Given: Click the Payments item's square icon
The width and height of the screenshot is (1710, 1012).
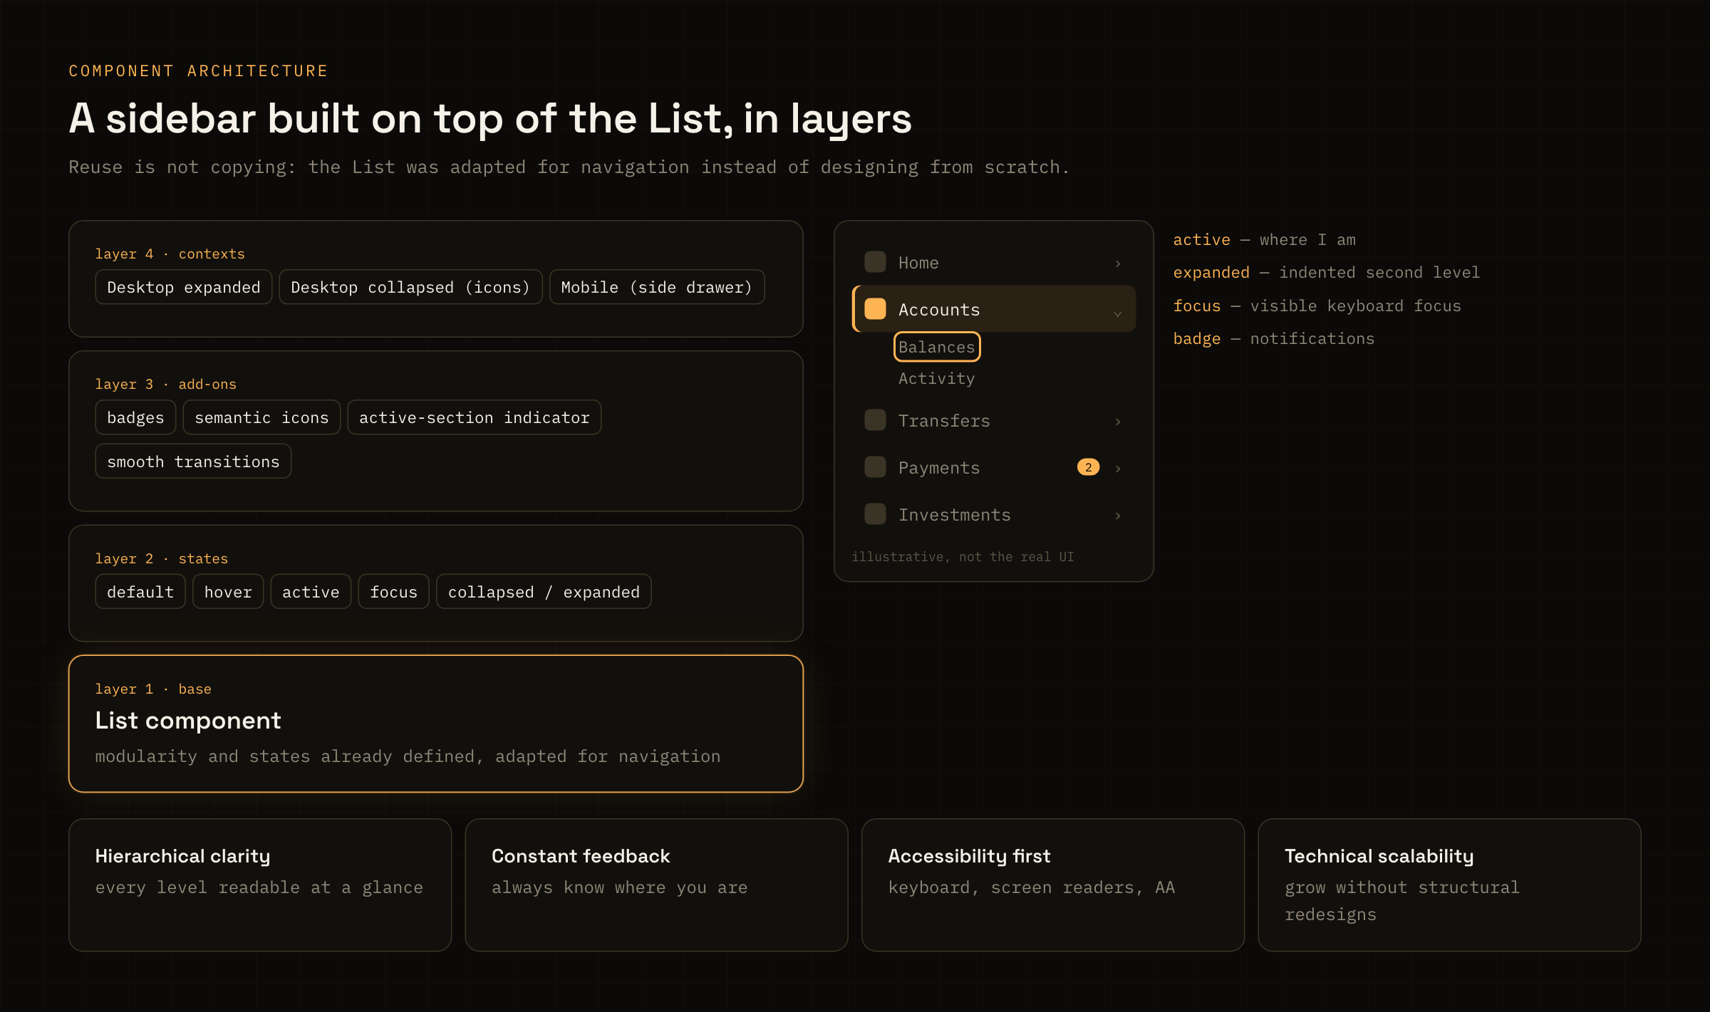Looking at the screenshot, I should coord(875,467).
